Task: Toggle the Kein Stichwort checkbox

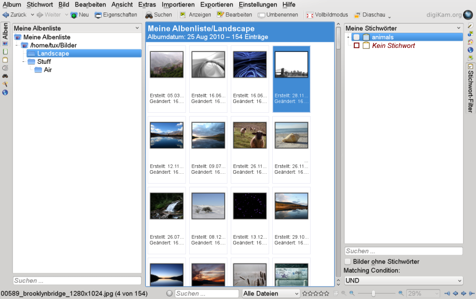Action: pos(356,45)
